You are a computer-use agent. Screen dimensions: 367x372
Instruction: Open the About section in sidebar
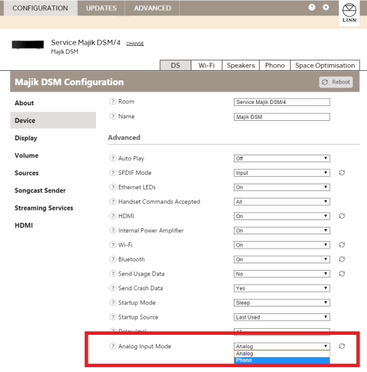(24, 103)
